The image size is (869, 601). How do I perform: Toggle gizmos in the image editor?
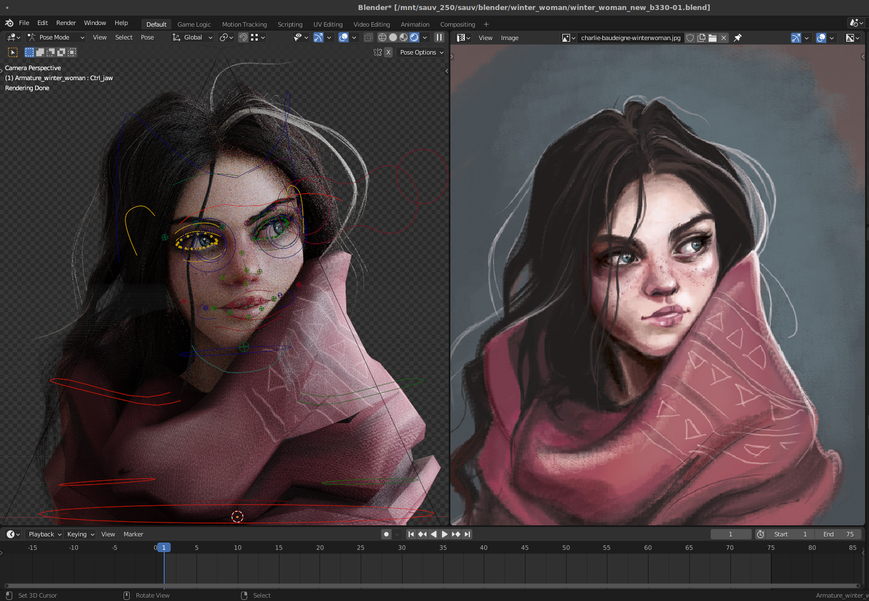pos(796,38)
